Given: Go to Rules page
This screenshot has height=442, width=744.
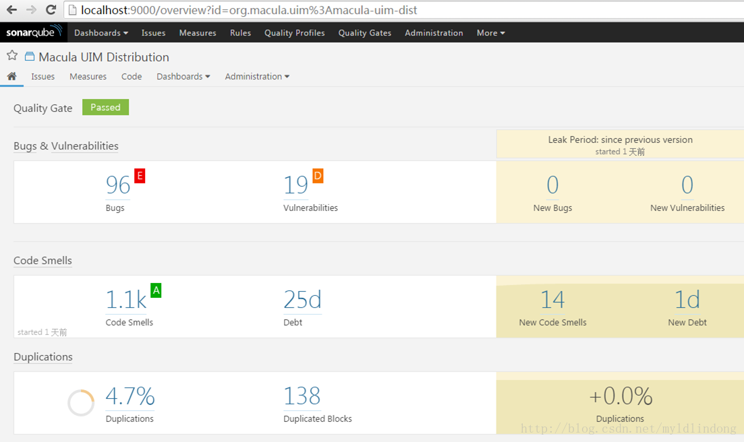Looking at the screenshot, I should pos(240,33).
